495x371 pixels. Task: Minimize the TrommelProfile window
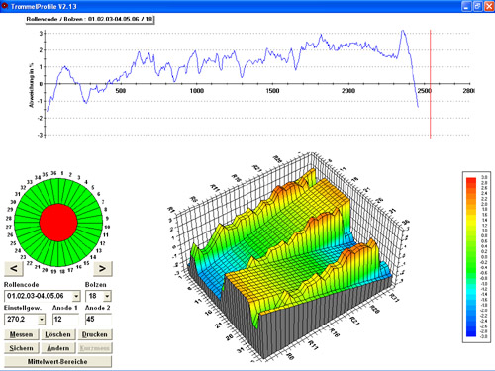click(466, 6)
